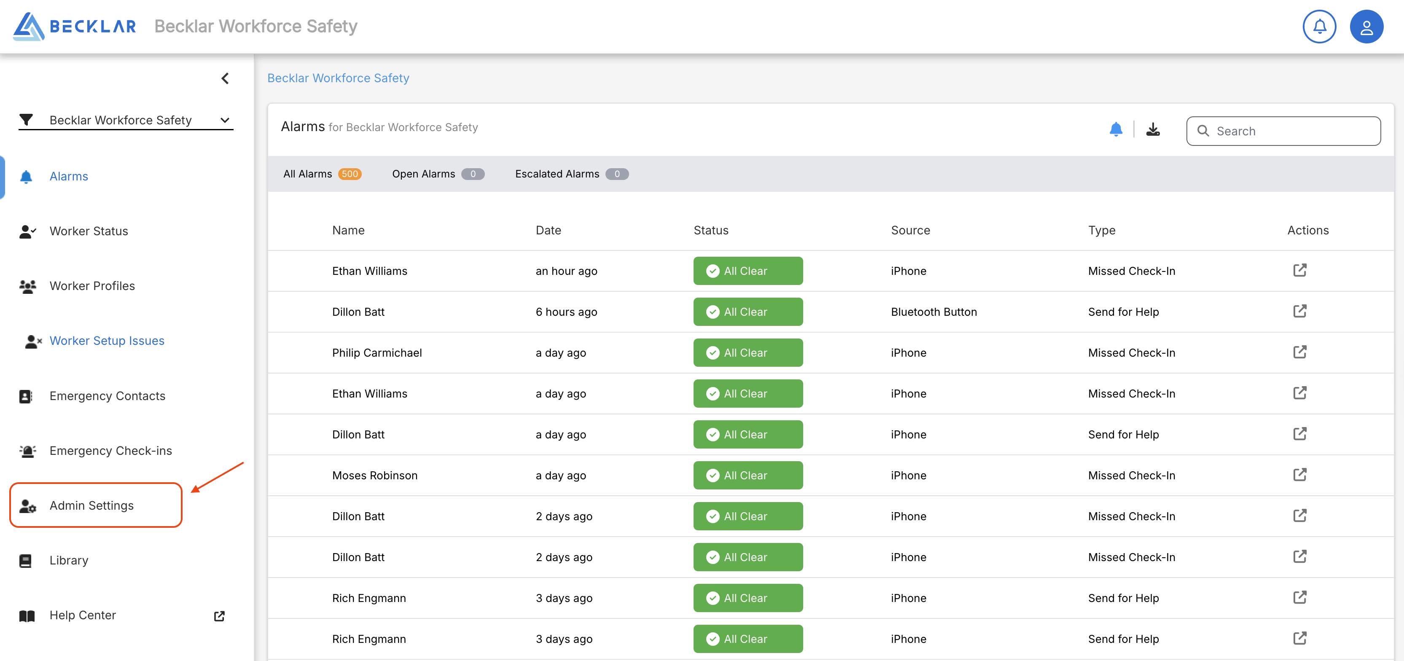Open Dillon Batt a day ago alarm action

(1300, 434)
